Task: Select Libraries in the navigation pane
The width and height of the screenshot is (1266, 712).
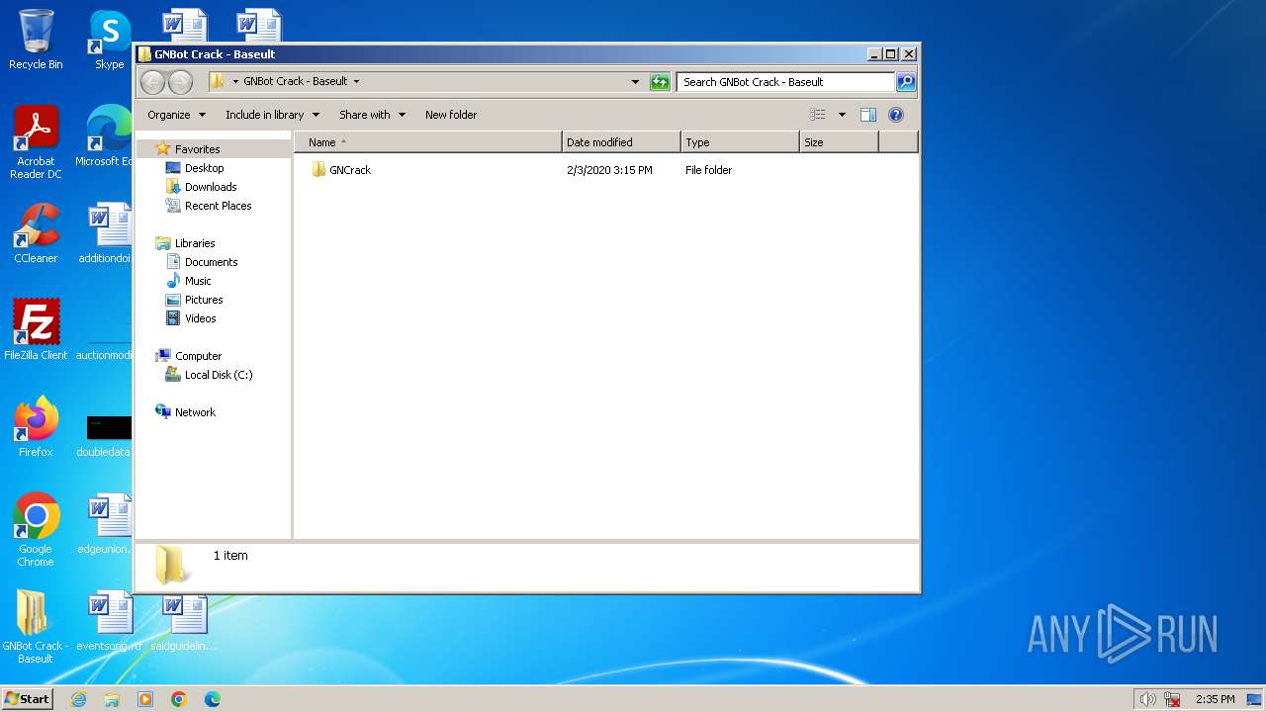Action: point(195,243)
